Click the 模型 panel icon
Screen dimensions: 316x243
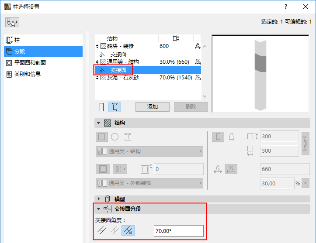pyautogui.click(x=108, y=199)
